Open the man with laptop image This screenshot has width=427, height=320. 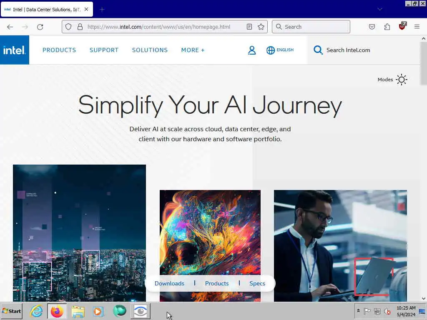pyautogui.click(x=340, y=246)
